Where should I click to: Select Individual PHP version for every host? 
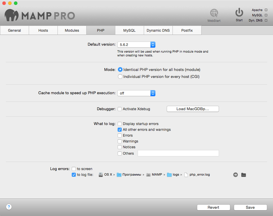pyautogui.click(x=120, y=76)
